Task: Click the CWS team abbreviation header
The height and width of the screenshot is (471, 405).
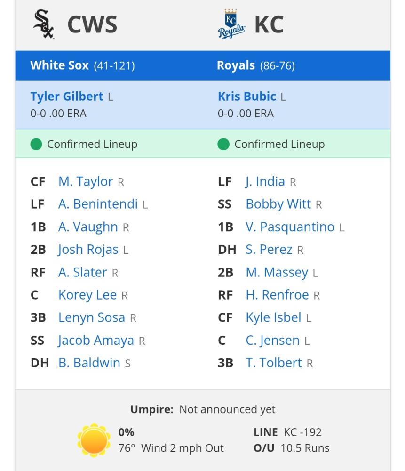Action: pos(92,24)
